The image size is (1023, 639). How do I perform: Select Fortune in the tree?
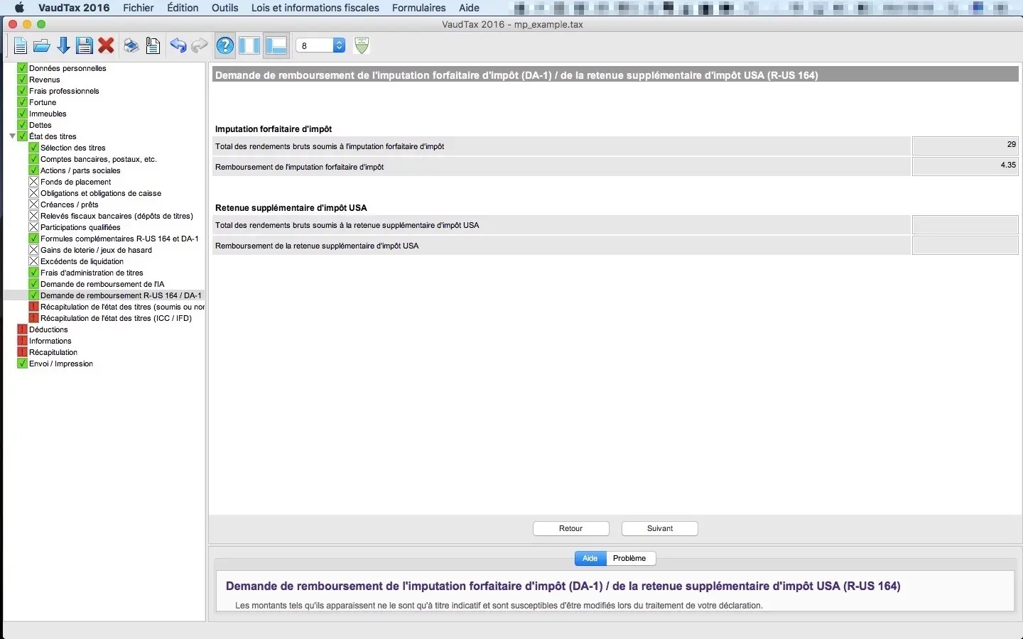pos(43,102)
